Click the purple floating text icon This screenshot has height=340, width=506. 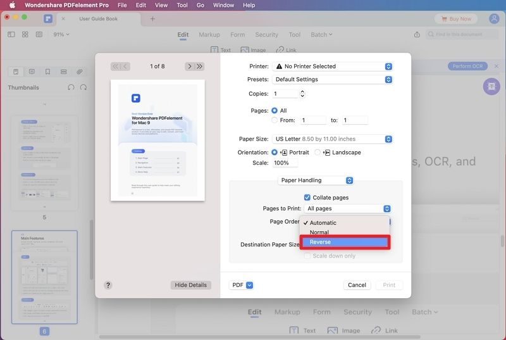click(491, 87)
